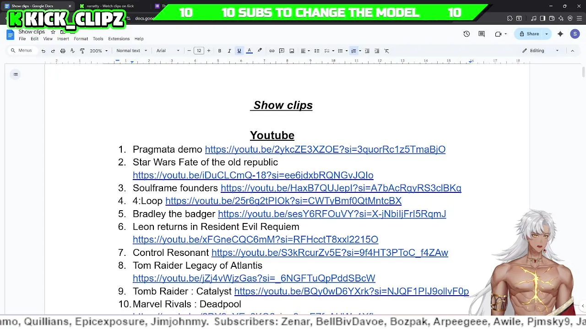Open the Arial font dropdown
This screenshot has width=586, height=329.
pyautogui.click(x=168, y=51)
